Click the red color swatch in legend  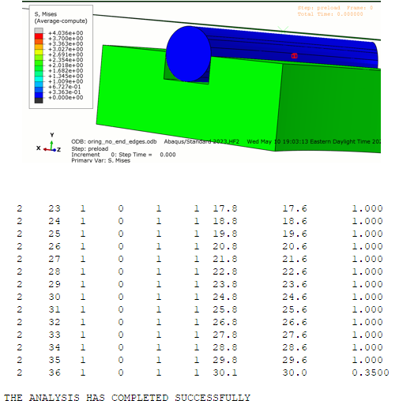tap(39, 36)
